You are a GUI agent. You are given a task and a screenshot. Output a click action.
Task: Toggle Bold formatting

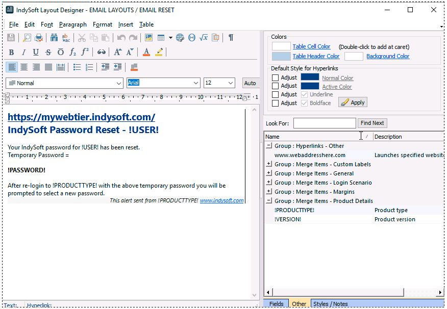(11, 52)
